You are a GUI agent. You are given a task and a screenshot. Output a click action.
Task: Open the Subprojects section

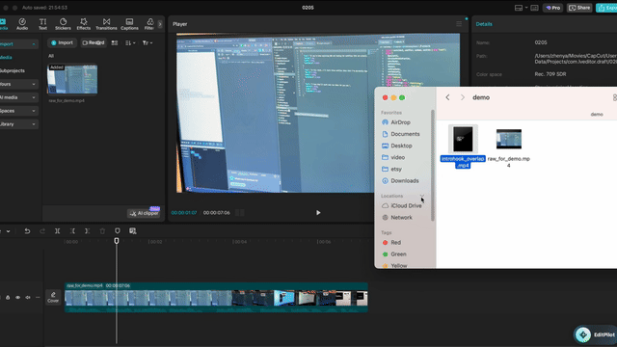(x=12, y=70)
